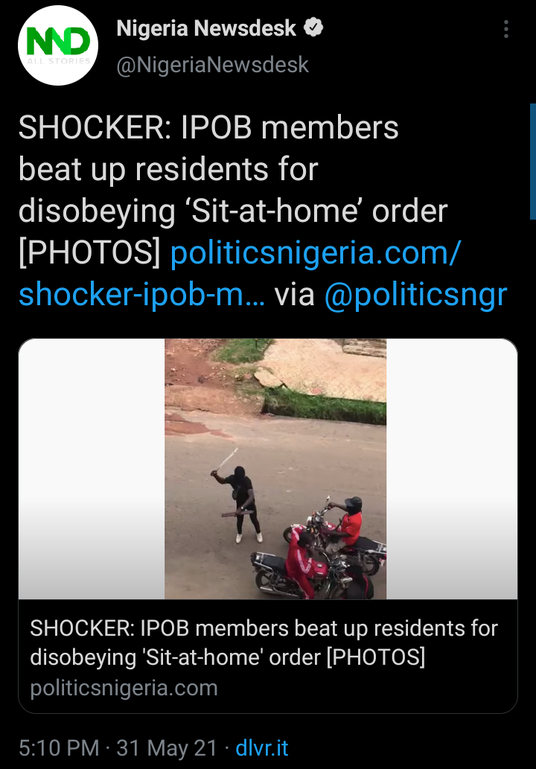Click the 5:10 PM timestamp
The height and width of the screenshot is (769, 536).
tap(59, 748)
